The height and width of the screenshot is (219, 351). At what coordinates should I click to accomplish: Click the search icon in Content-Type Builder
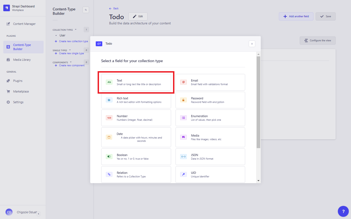point(86,10)
